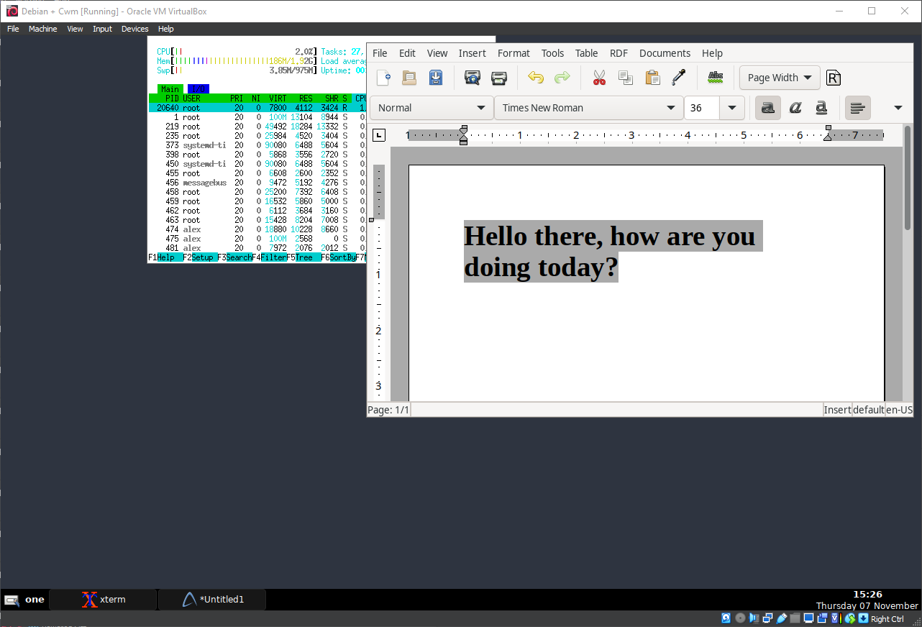Toggle bold formatting

pyautogui.click(x=768, y=108)
